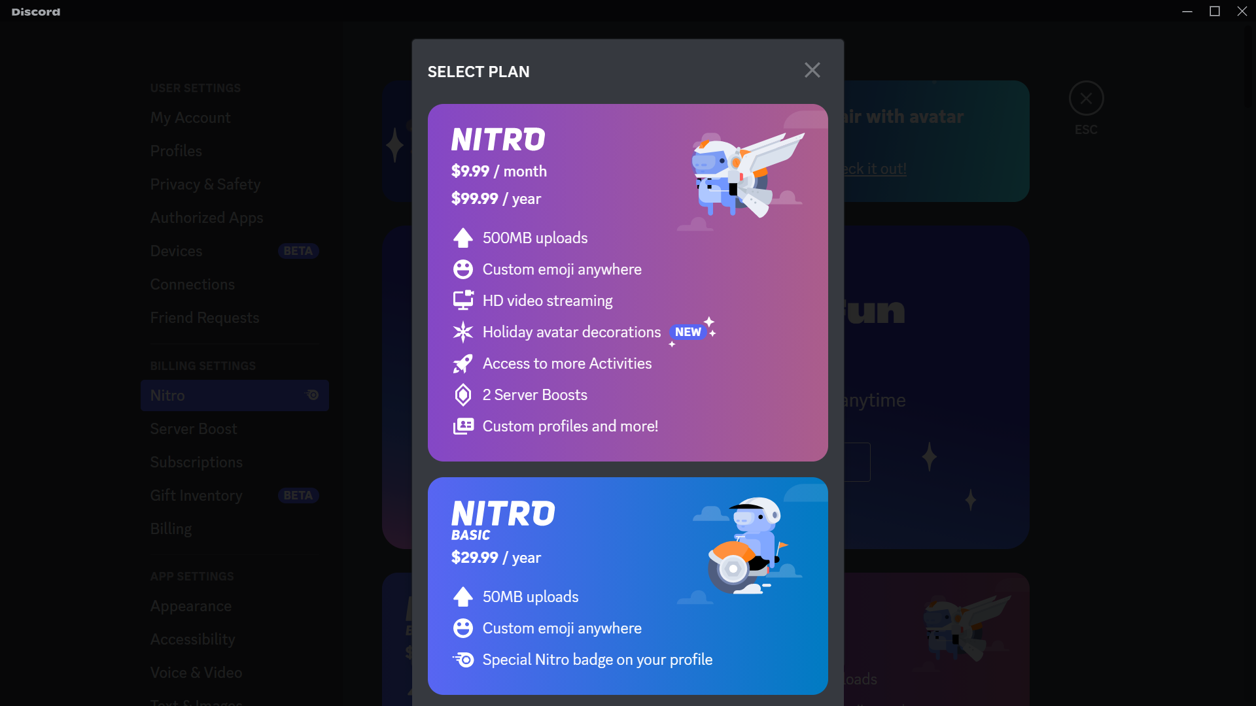Image resolution: width=1256 pixels, height=706 pixels.
Task: Select My Account in User Settings
Action: tap(190, 117)
